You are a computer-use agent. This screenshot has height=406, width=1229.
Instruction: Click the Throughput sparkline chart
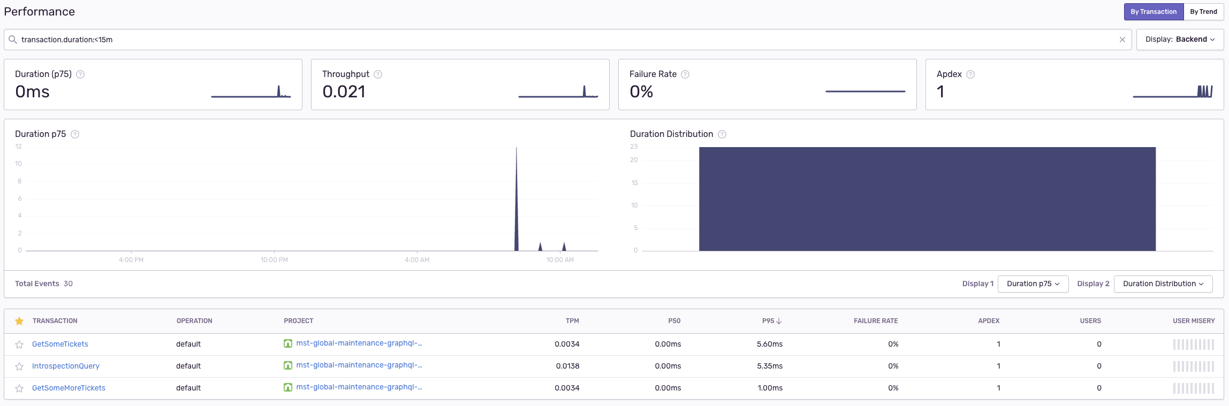click(x=558, y=91)
